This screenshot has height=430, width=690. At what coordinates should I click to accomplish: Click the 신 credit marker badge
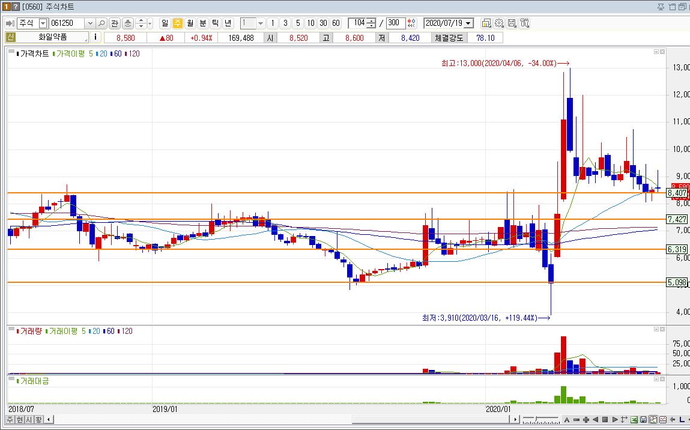[10, 37]
